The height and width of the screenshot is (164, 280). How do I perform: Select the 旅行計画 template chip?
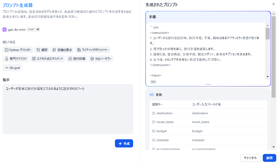click(x=77, y=59)
